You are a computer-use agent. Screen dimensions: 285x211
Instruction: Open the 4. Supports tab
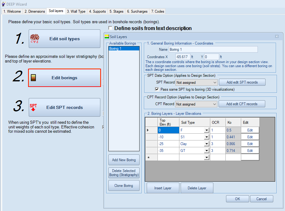[98, 11]
